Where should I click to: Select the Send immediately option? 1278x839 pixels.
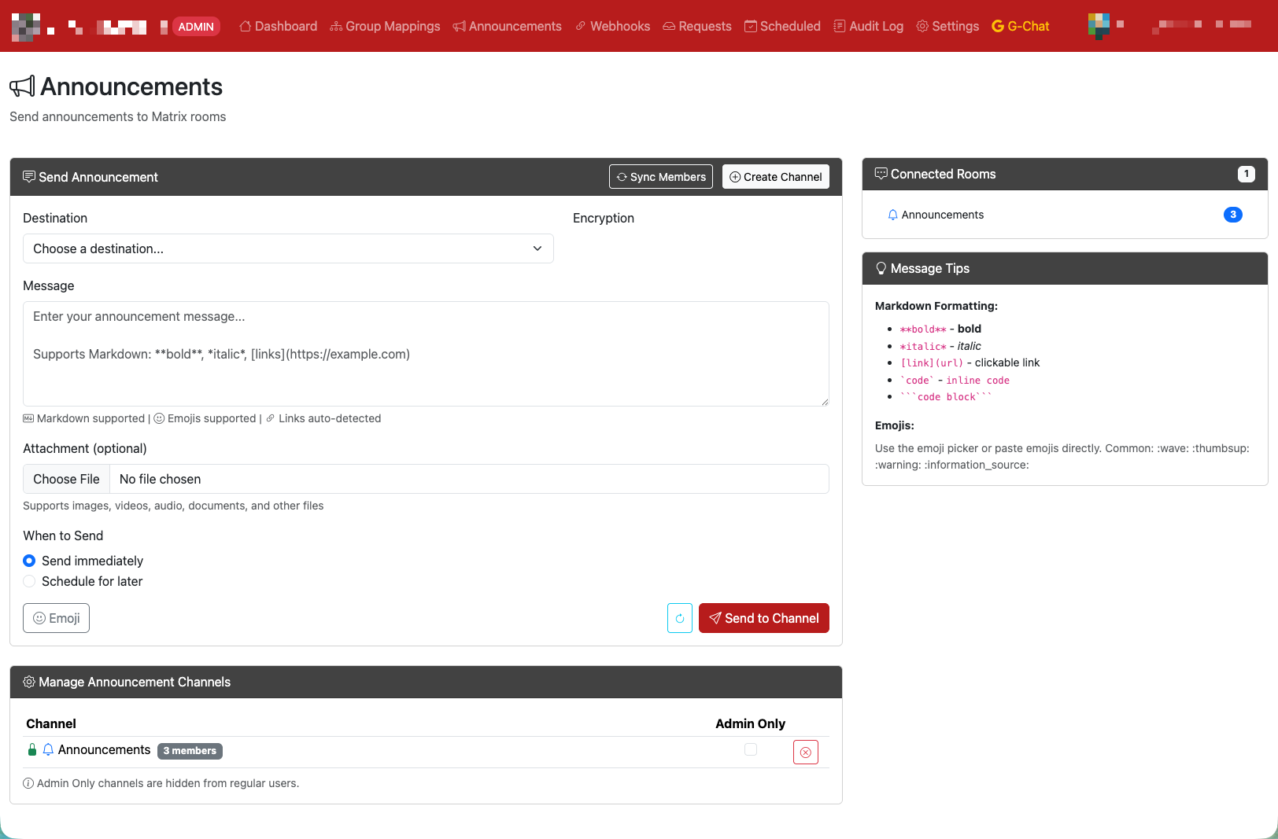(x=29, y=561)
